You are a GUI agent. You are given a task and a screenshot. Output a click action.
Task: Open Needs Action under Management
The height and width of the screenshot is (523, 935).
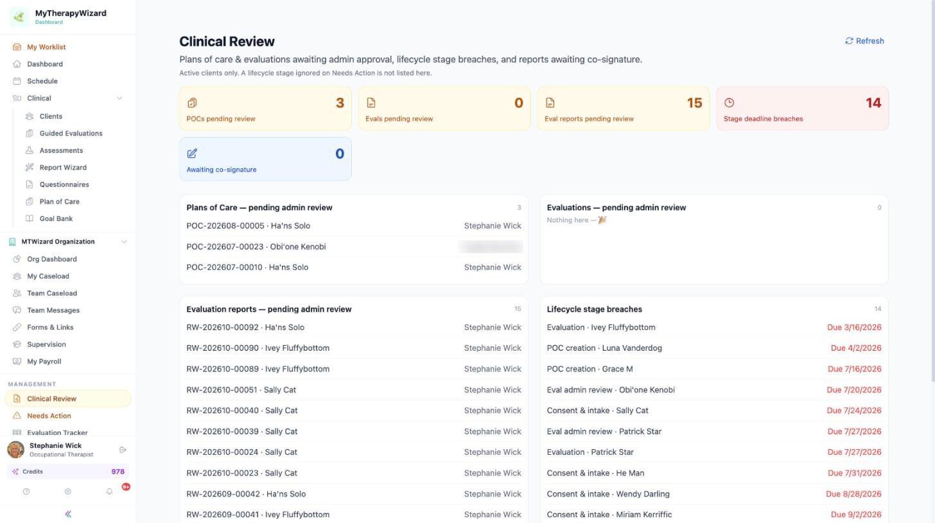68,416
